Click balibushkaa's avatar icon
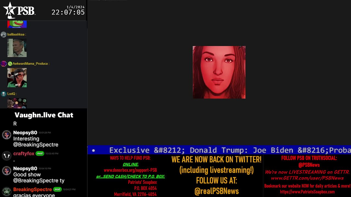Image resolution: width=351 pixels, height=197 pixels. (4, 34)
